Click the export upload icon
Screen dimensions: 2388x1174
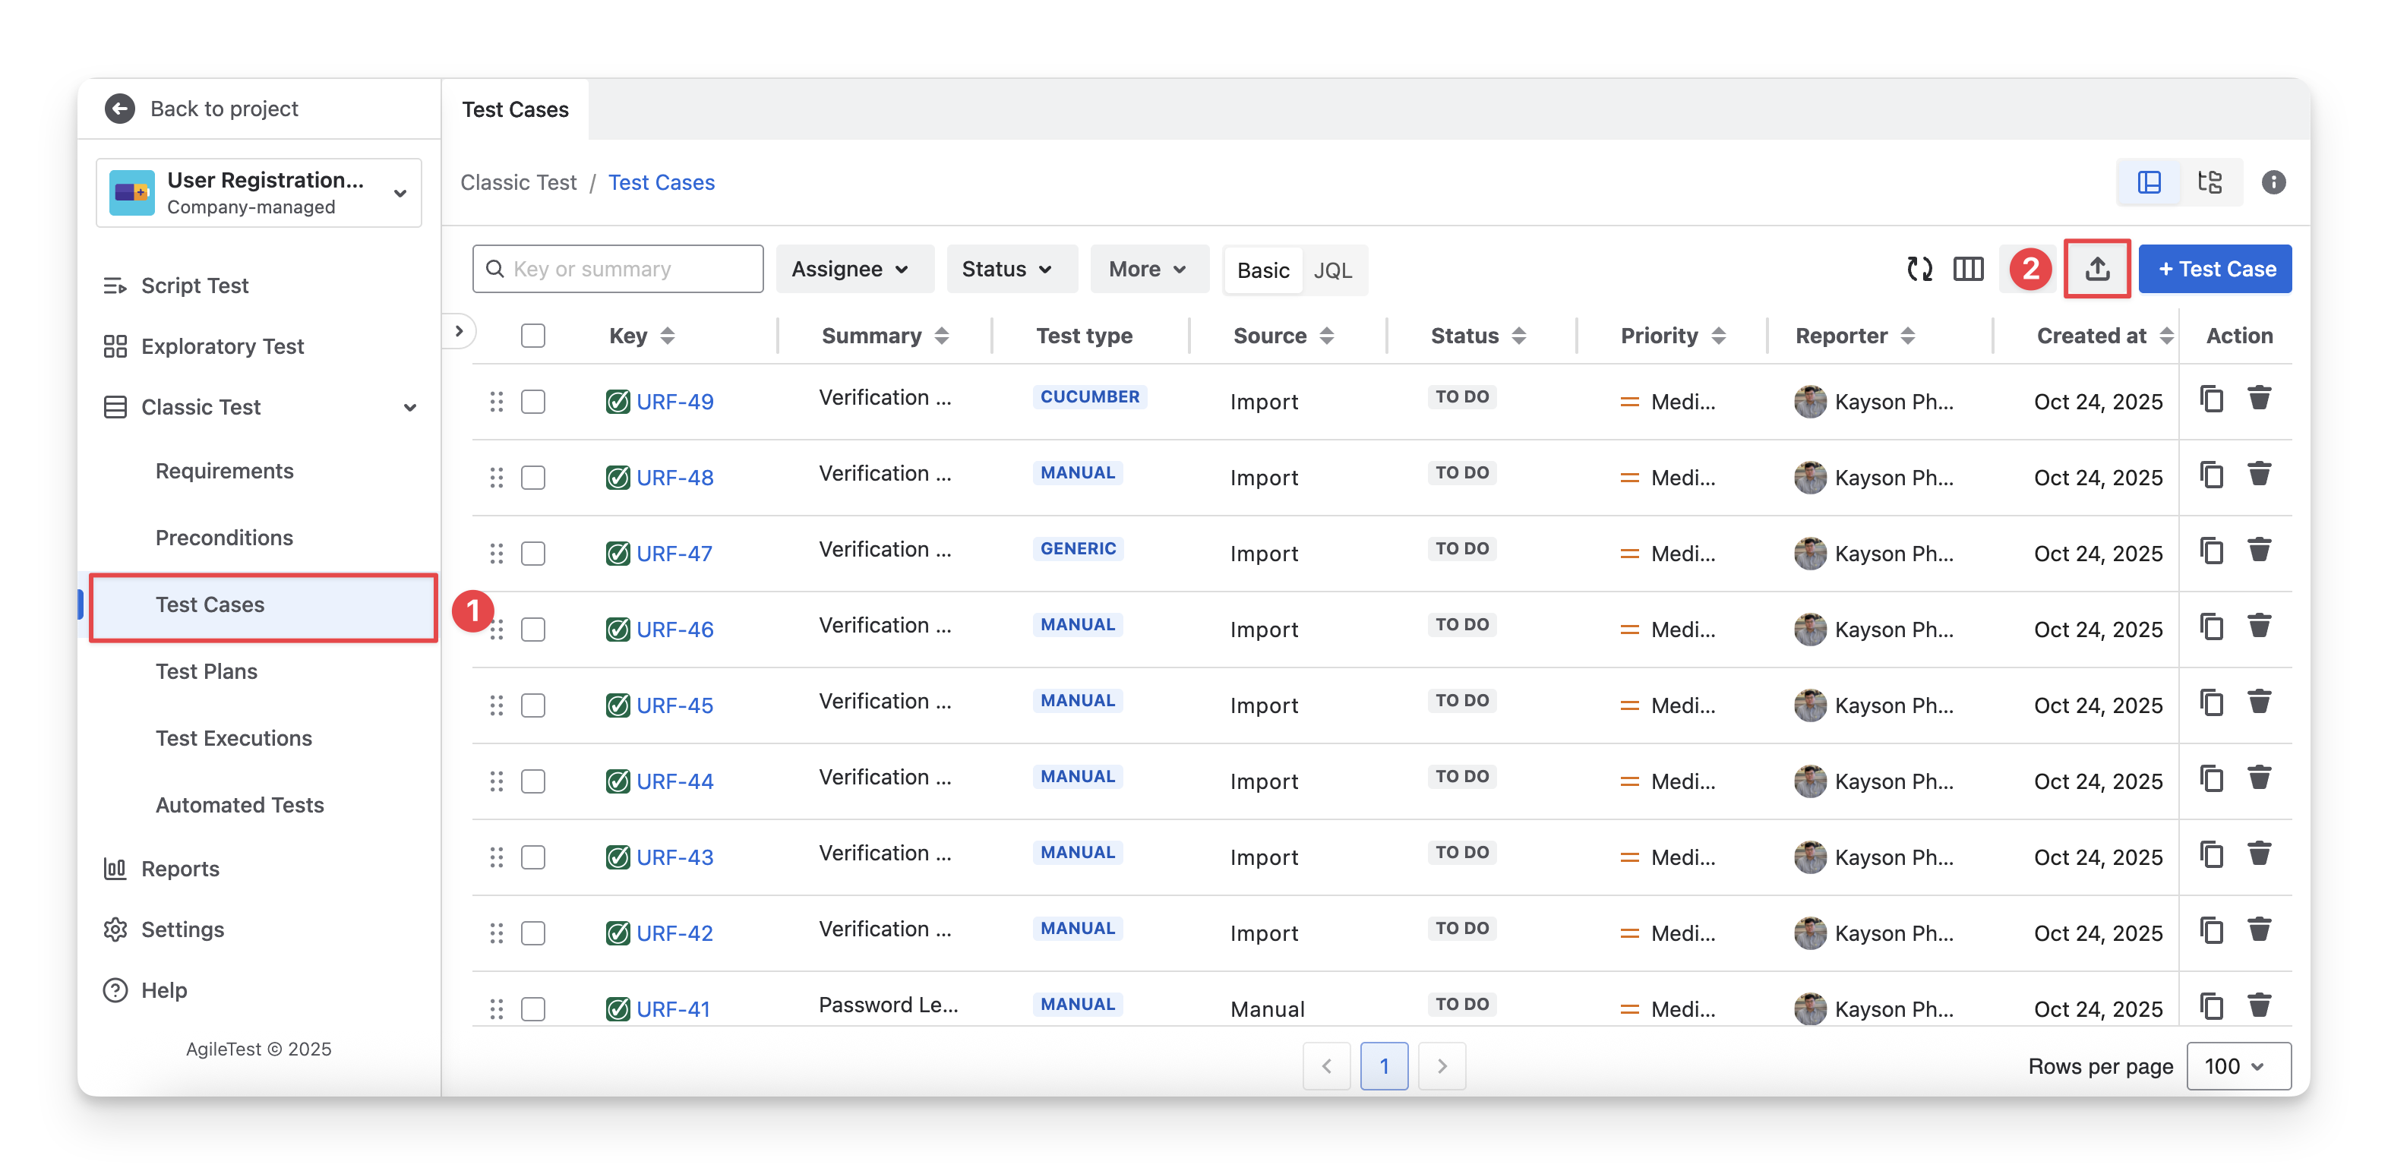pos(2097,269)
